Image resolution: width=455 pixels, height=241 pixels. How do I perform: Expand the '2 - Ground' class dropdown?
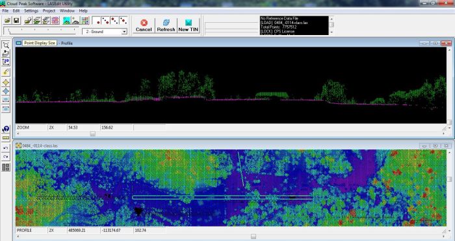coord(124,32)
